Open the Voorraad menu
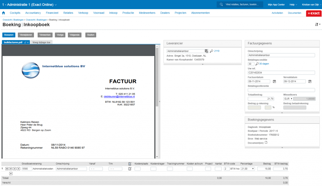322x186 pixels. 98,13
